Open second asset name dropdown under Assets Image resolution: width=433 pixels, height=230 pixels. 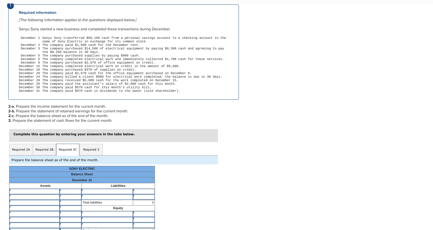click(34, 197)
